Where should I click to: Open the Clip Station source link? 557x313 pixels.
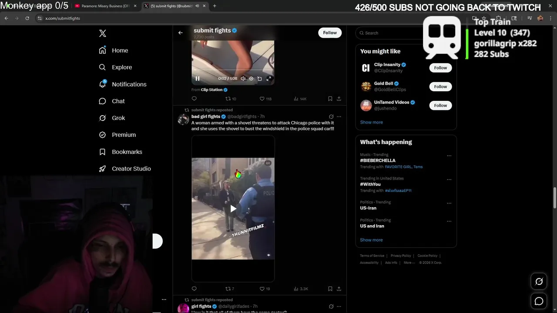tap(211, 90)
